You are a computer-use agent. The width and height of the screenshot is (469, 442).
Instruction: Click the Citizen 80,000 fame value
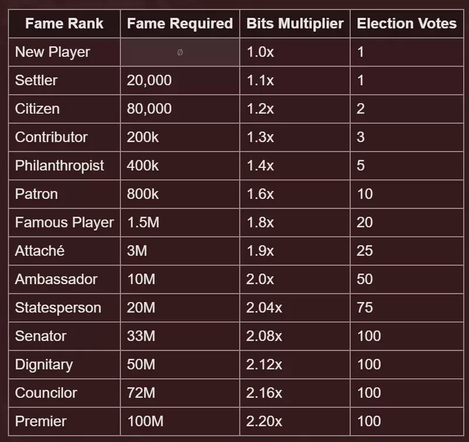(x=149, y=109)
